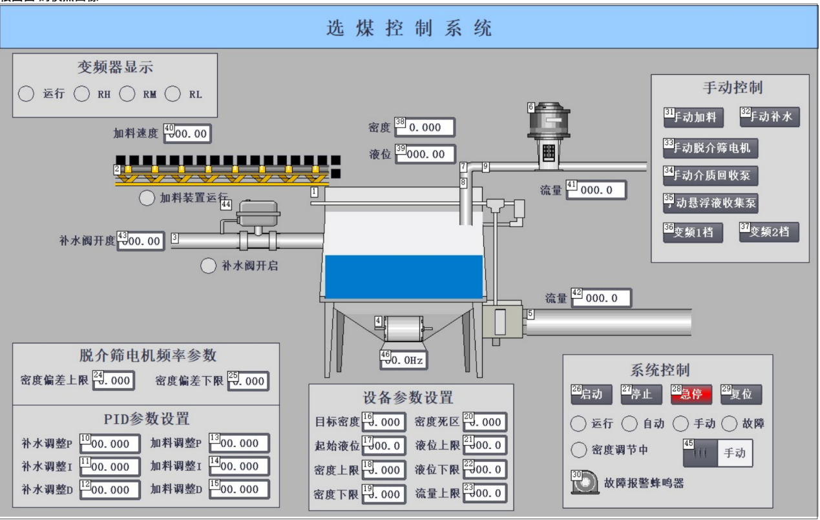820x520 pixels.
Task: Click the RH indicator lamp
Action: tap(81, 94)
